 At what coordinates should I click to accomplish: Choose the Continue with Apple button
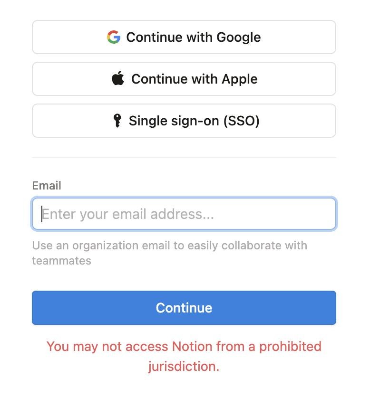coord(184,79)
